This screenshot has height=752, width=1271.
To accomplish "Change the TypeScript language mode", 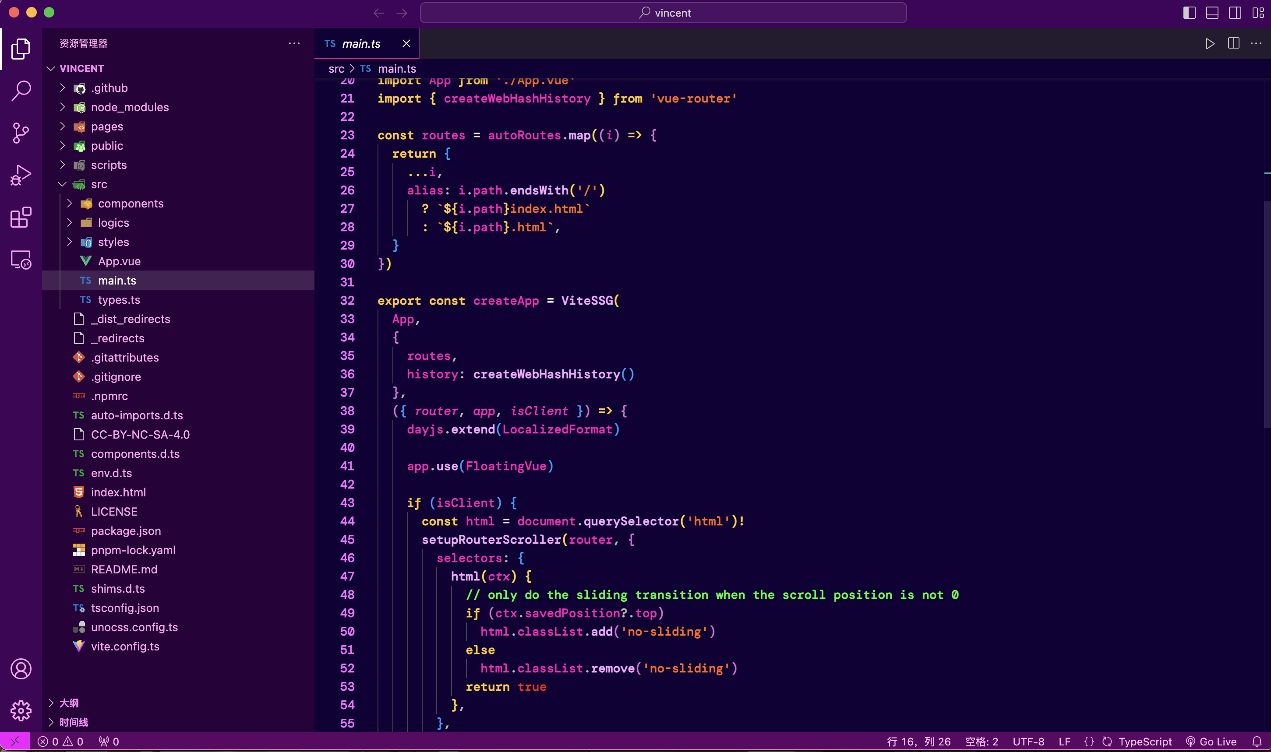I will coord(1145,741).
